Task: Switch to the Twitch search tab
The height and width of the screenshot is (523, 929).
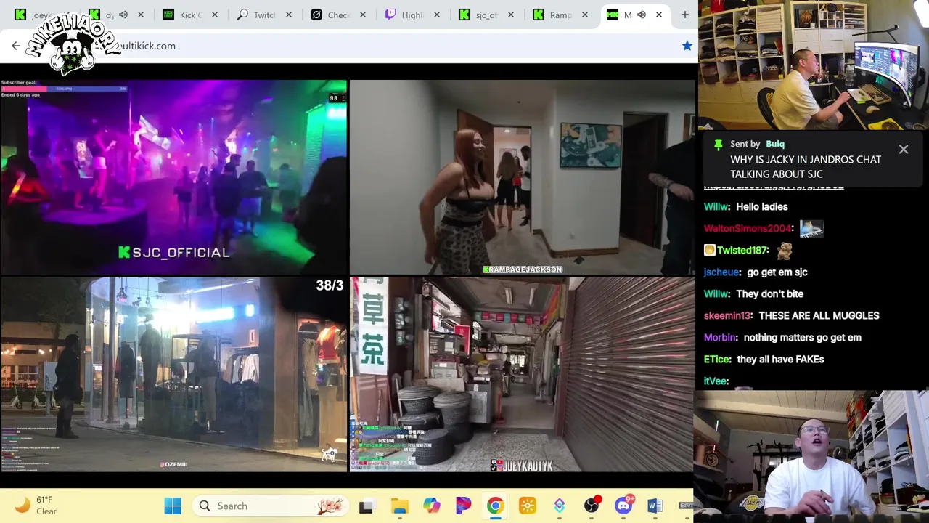Action: [x=263, y=15]
